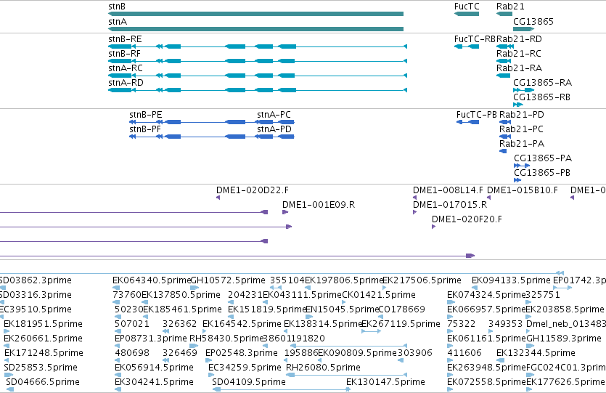Select the FucTC-PB protein label
Viewport: 606px width, 393px height.
point(477,115)
